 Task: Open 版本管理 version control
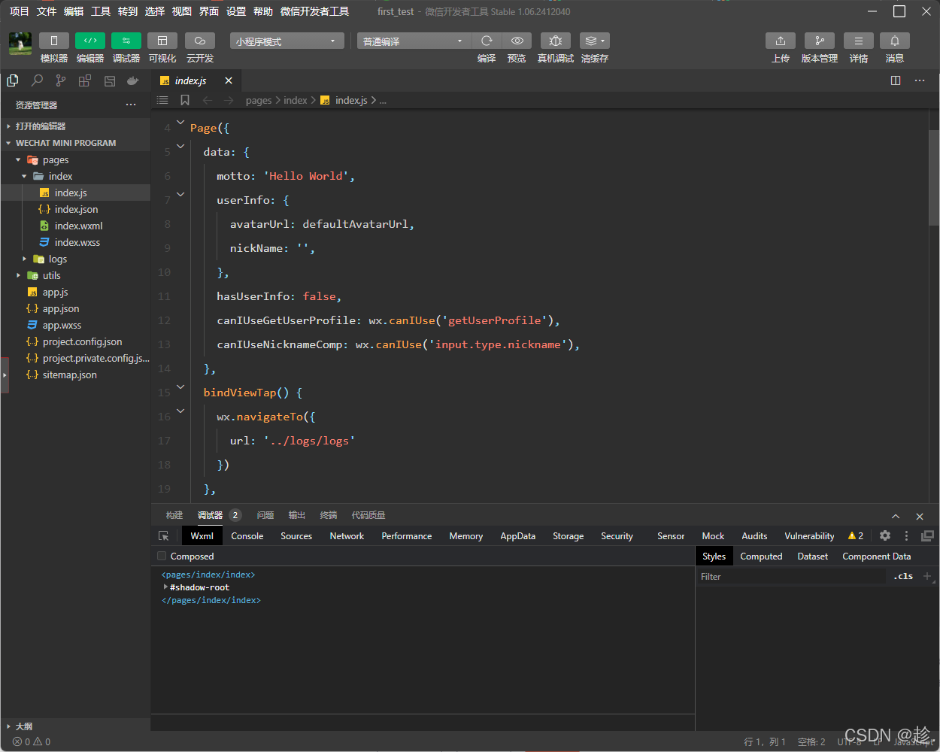tap(819, 41)
